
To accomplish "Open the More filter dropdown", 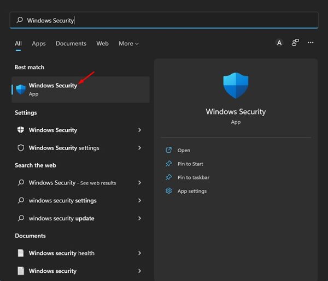I will pyautogui.click(x=128, y=44).
